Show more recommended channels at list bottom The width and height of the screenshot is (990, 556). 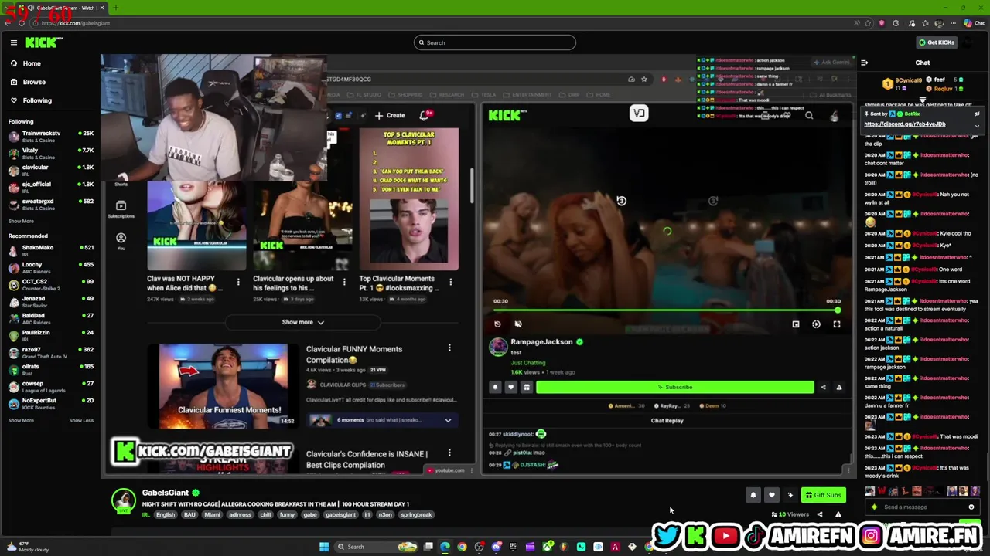pyautogui.click(x=21, y=420)
